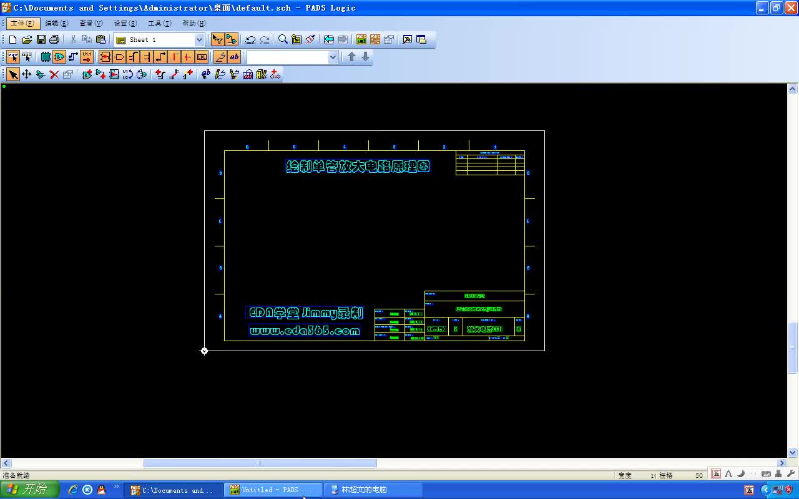
Task: Toggle the Select Pins filter (U1.1)
Action: coord(87,57)
